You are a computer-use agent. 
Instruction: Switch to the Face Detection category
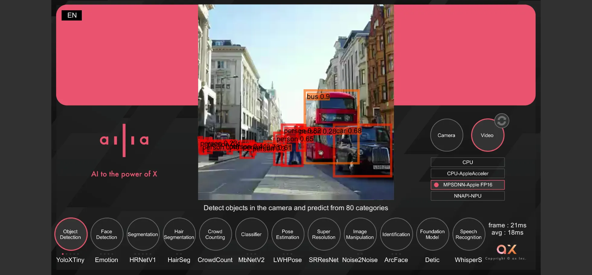(107, 234)
